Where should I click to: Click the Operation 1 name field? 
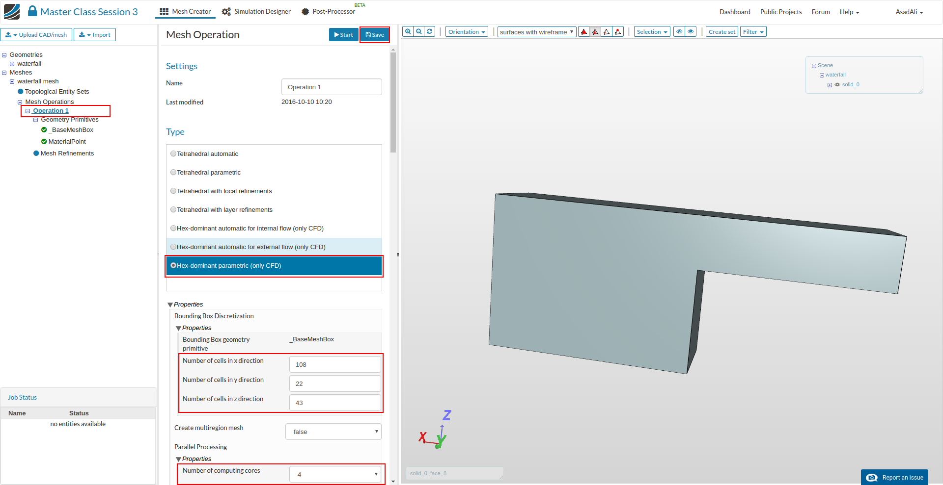tap(332, 87)
